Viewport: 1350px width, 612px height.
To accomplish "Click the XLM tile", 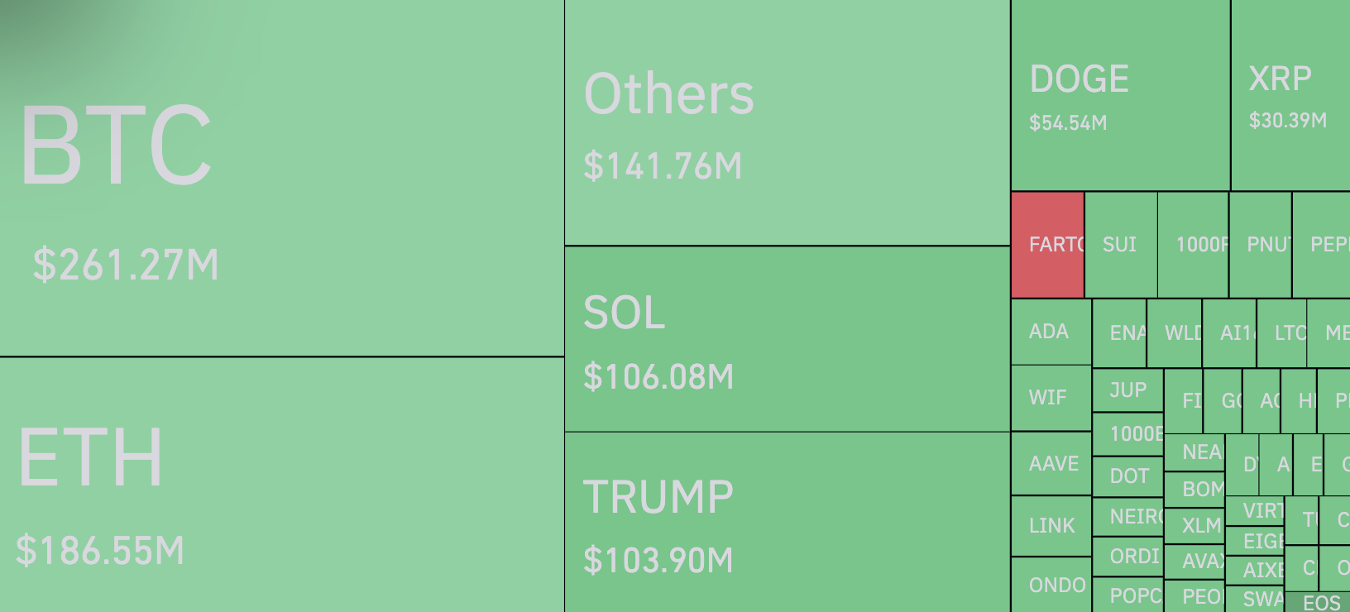I will (x=1193, y=526).
